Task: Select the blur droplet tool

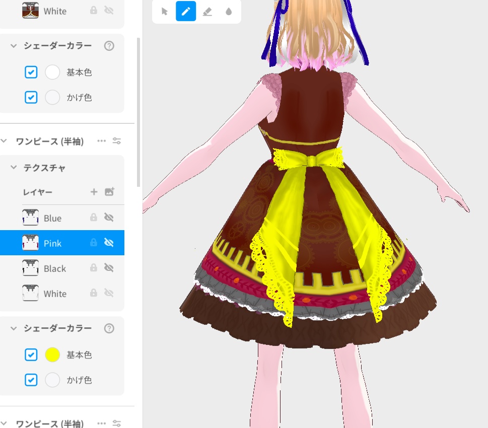Action: click(229, 11)
